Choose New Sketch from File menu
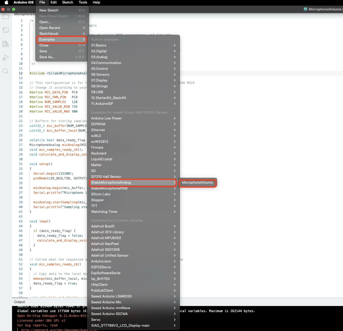This screenshot has width=343, height=331. (62, 10)
